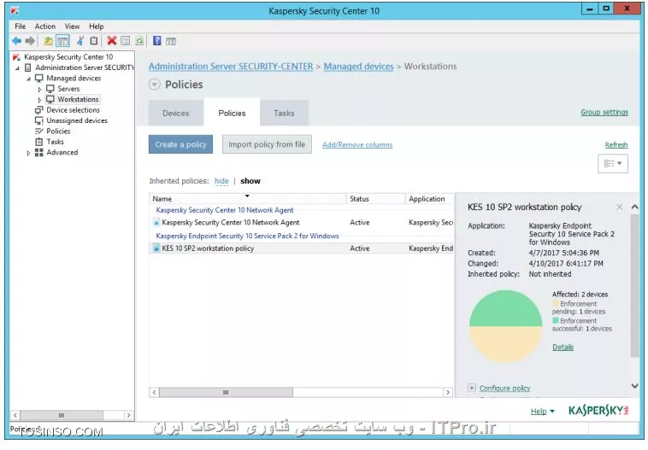Image resolution: width=648 pixels, height=450 pixels.
Task: Click Administration Server SECURITY-CENTER breadcrumb link
Action: click(x=231, y=67)
